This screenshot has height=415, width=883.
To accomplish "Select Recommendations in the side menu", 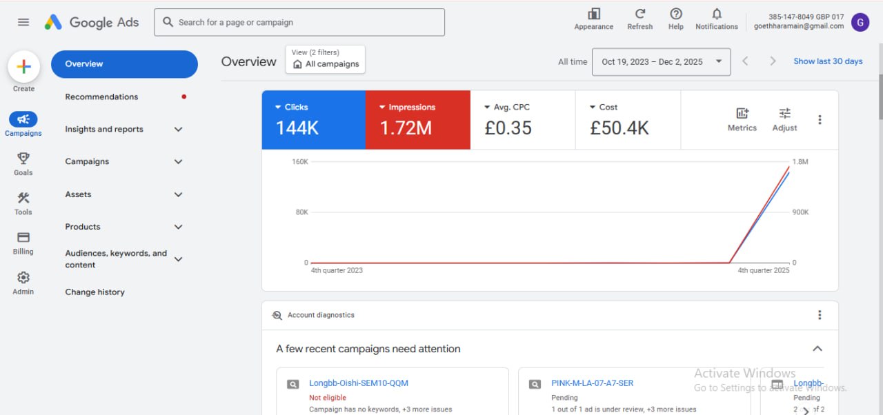I will [x=101, y=97].
